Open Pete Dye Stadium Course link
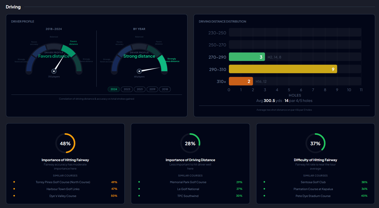This screenshot has width=379, height=208. pos(313,196)
